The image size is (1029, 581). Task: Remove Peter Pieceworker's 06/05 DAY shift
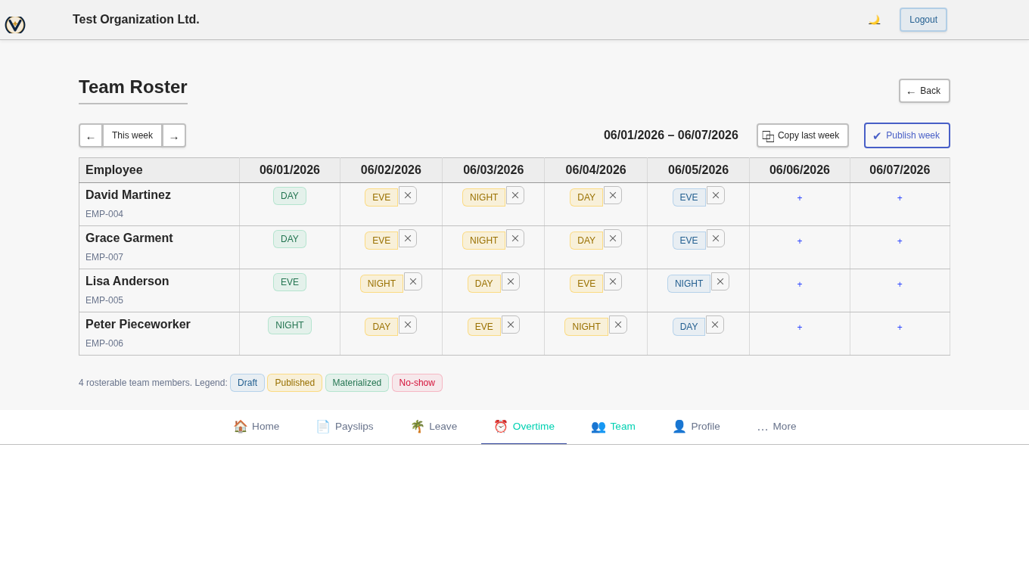(x=715, y=325)
